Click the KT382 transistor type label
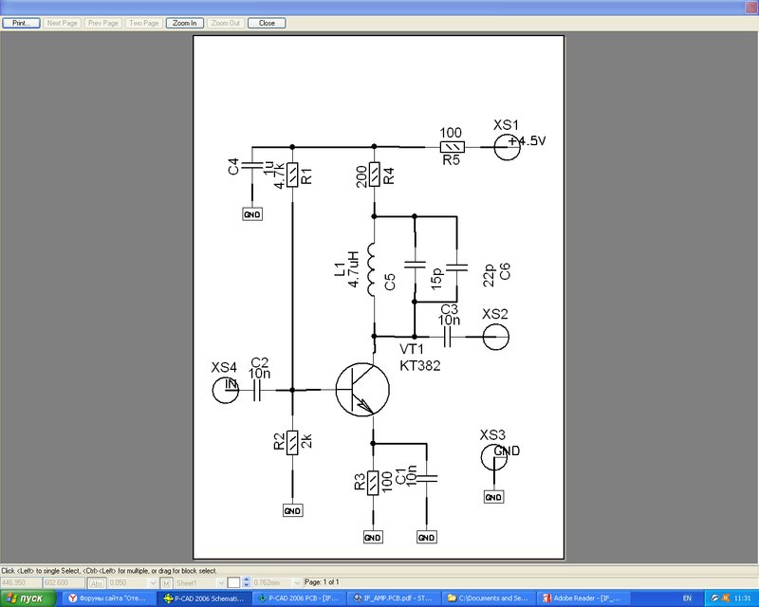The image size is (759, 607). (420, 366)
